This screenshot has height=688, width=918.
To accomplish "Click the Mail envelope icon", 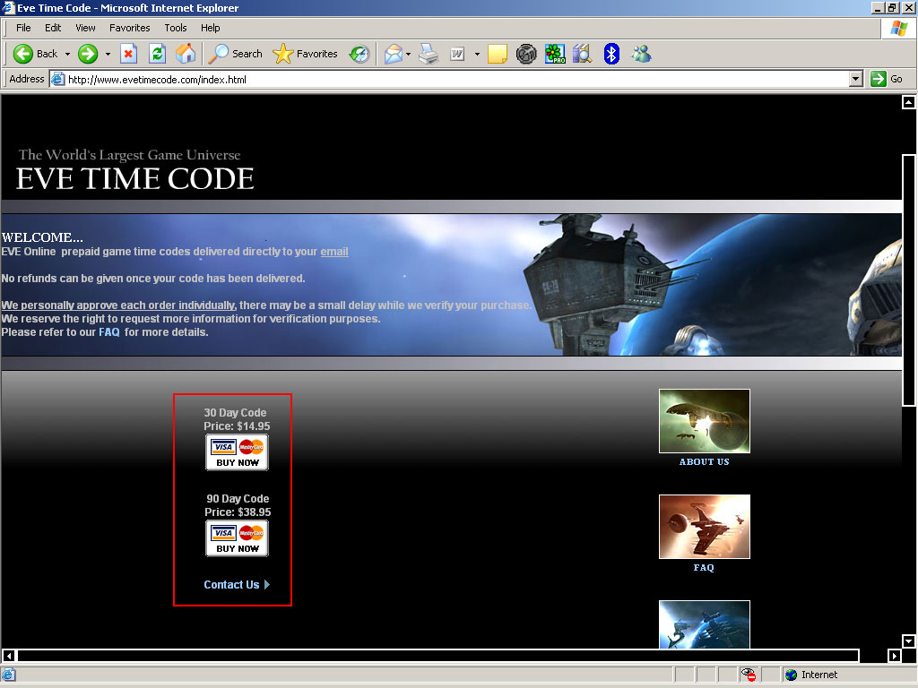I will tap(394, 54).
